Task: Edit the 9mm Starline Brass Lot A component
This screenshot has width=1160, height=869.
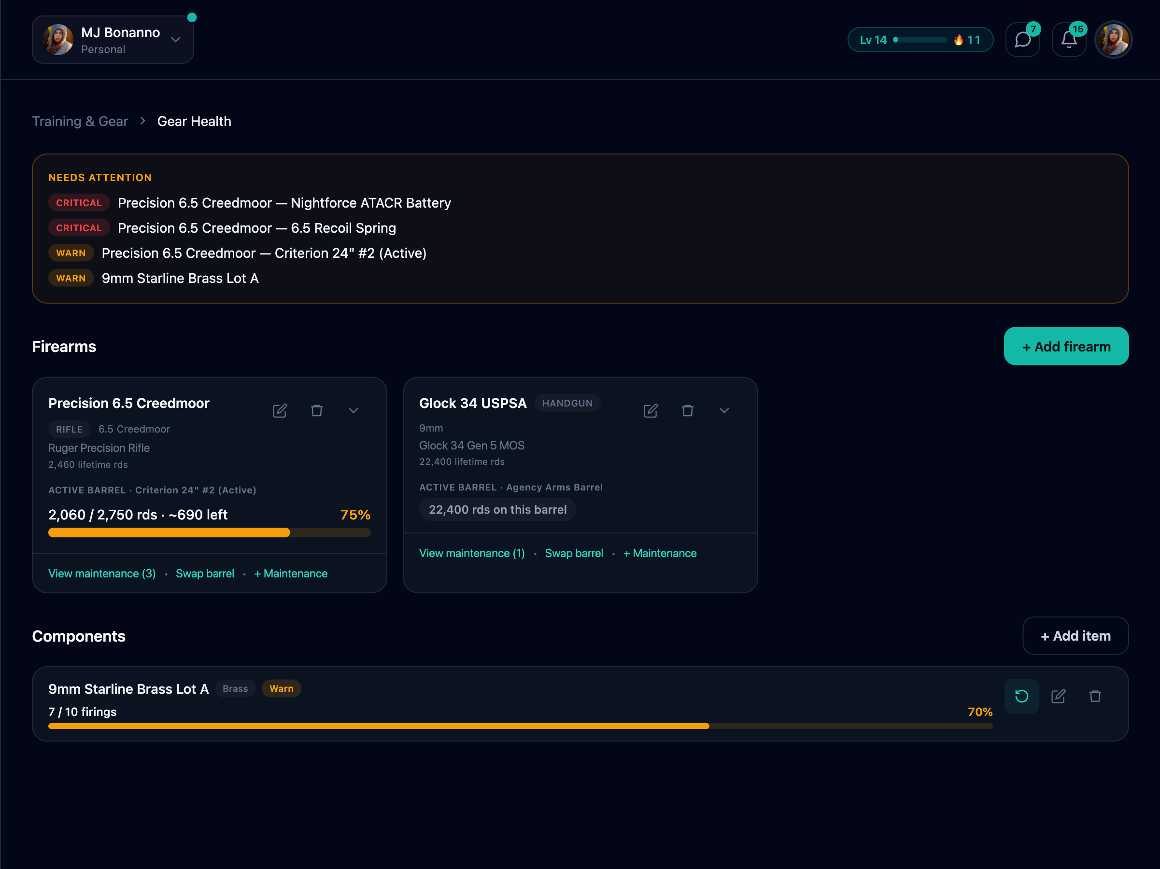Action: tap(1058, 696)
